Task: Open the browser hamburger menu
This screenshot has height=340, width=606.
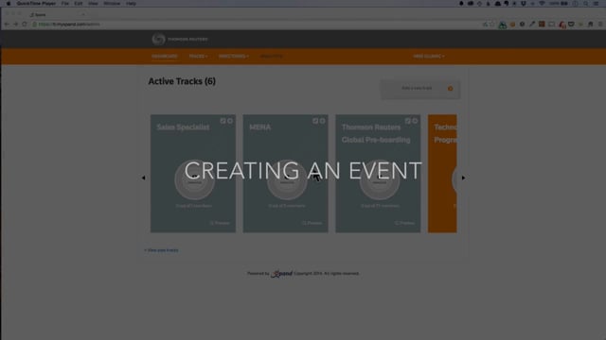Action: click(600, 25)
